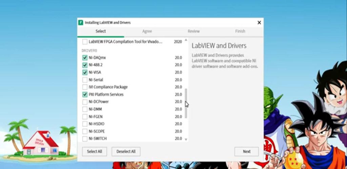Viewport: 347px width, 169px height.
Task: Select the NI-DAQmx label text
Action: (97, 58)
